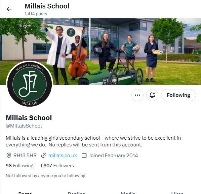Screen dimensions: 201x194
Task: Open the 1,607 Followers list
Action: tap(57, 166)
